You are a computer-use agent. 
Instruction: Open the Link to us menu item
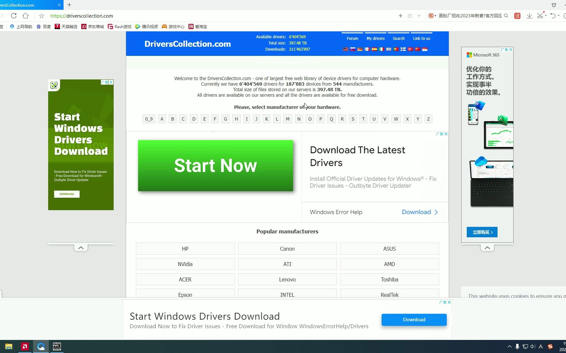pos(422,38)
